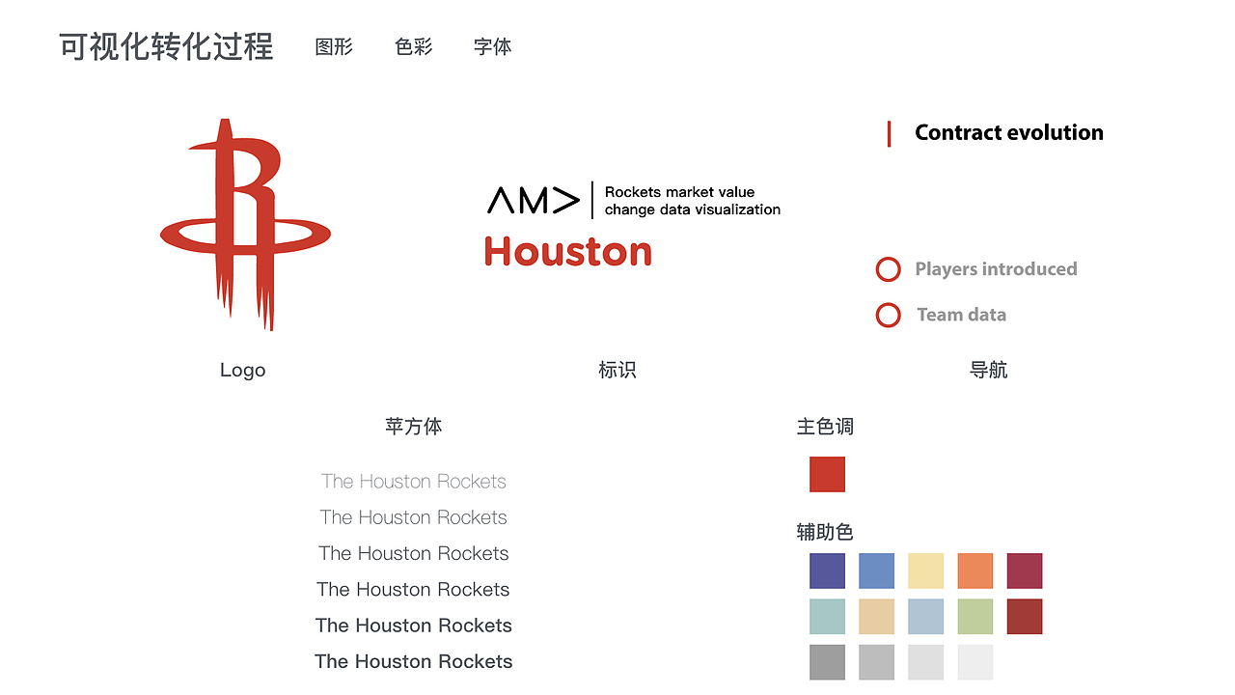Select the purple swatch under 辅助色
Screen dimensions: 1235x695
click(827, 570)
